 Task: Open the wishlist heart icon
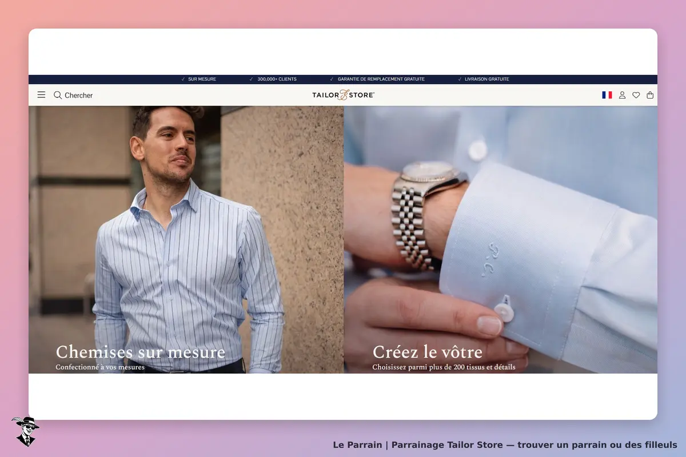coord(636,95)
